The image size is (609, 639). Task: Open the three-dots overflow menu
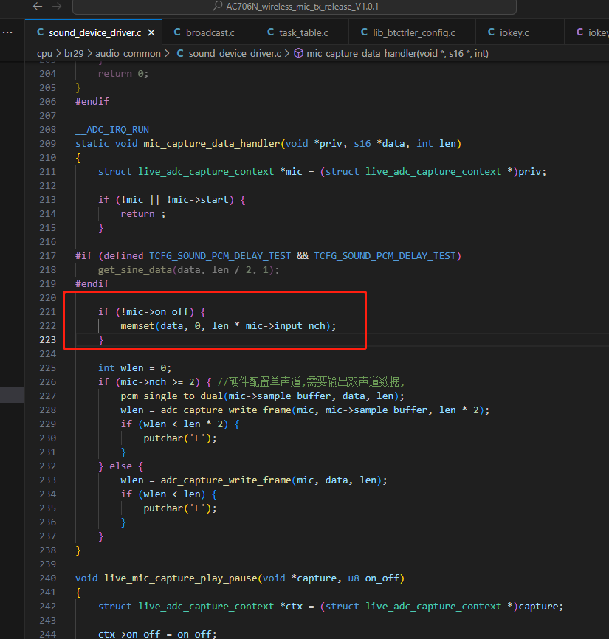click(x=7, y=32)
